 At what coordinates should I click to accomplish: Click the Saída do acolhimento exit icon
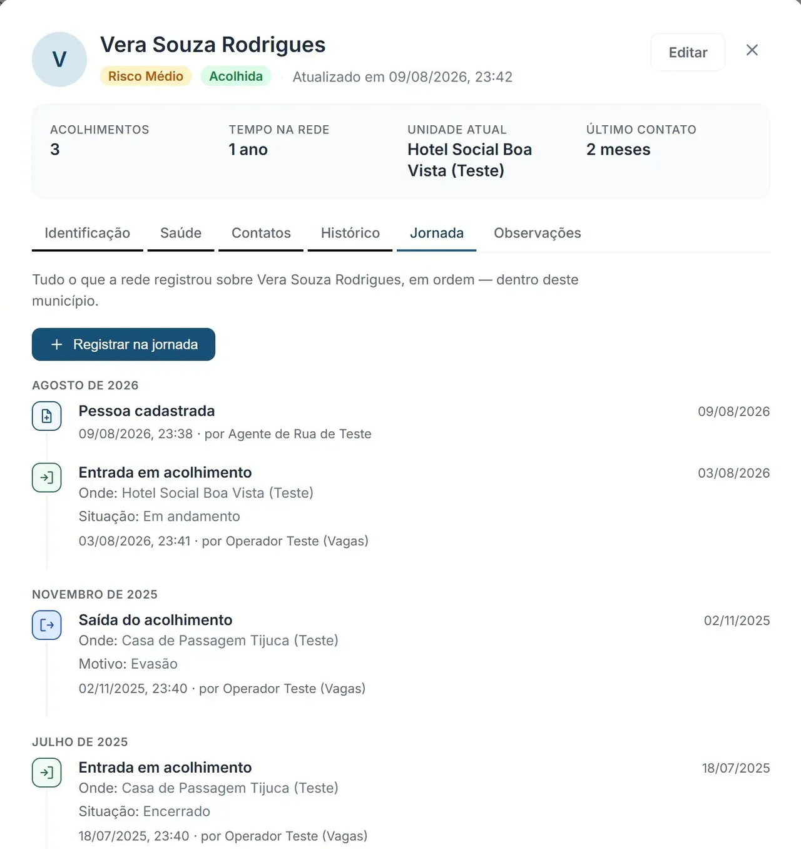(47, 625)
